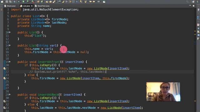This screenshot has width=200, height=112.
Task: Open the dropdown arrow next to New Java Class
Action: click(x=44, y=2)
